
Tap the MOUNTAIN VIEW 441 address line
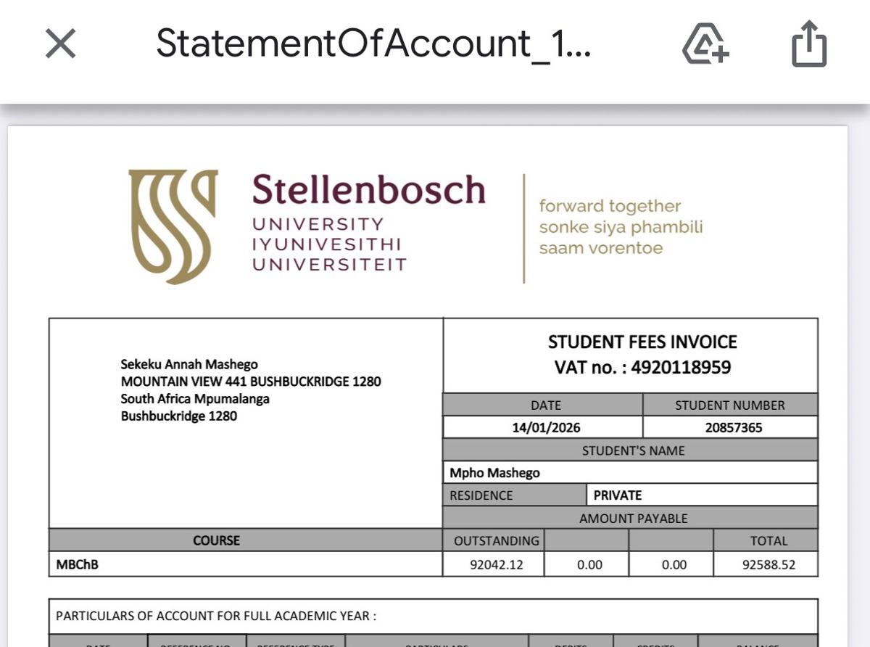tap(251, 382)
